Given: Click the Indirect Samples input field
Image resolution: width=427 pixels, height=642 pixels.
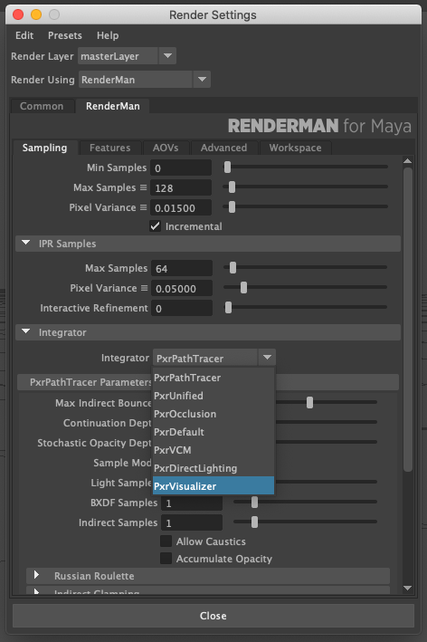Looking at the screenshot, I should coord(192,522).
